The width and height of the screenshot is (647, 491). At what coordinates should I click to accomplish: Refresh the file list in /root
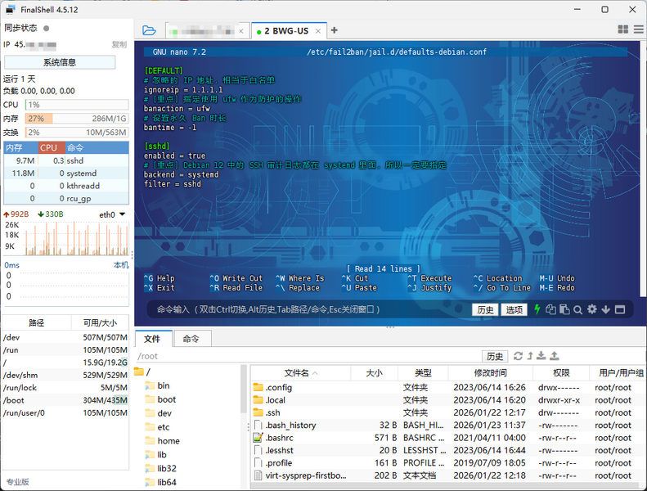(x=517, y=356)
